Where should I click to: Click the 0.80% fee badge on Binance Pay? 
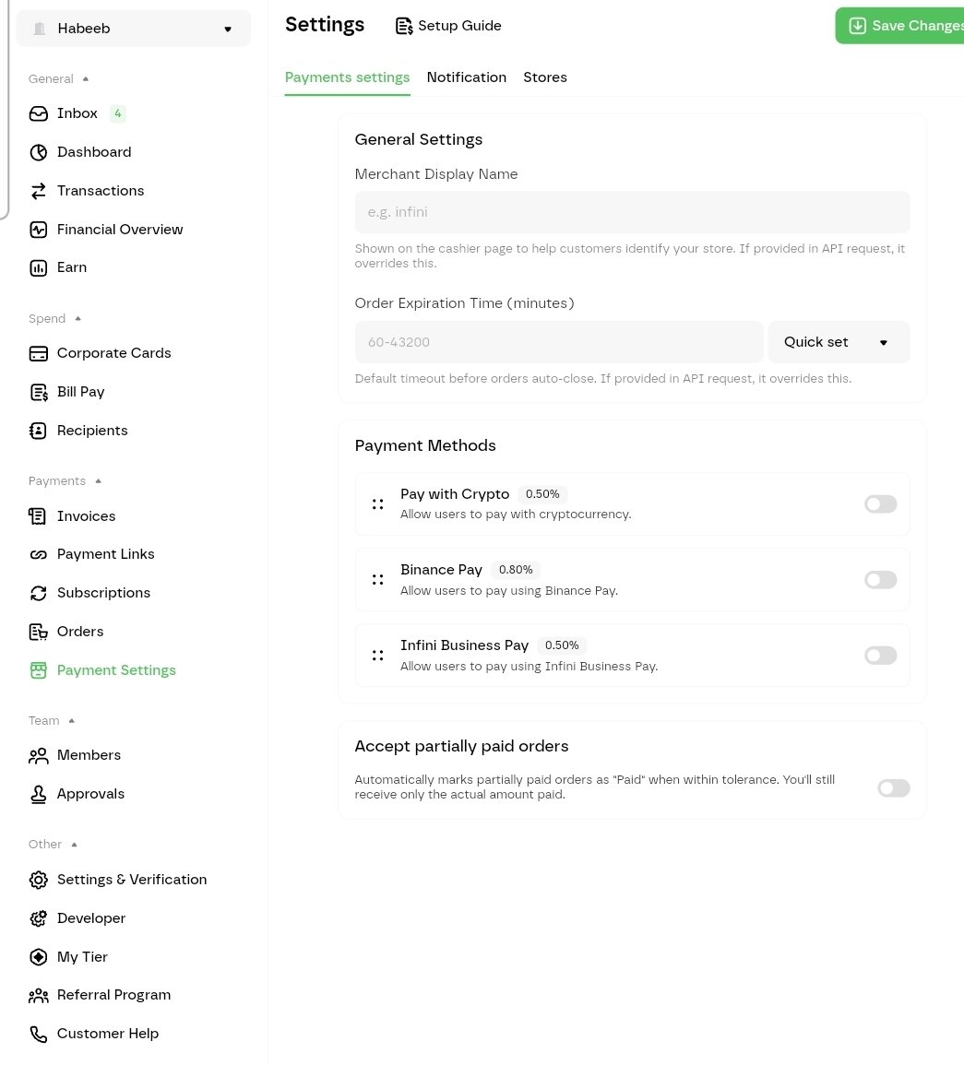(x=516, y=570)
